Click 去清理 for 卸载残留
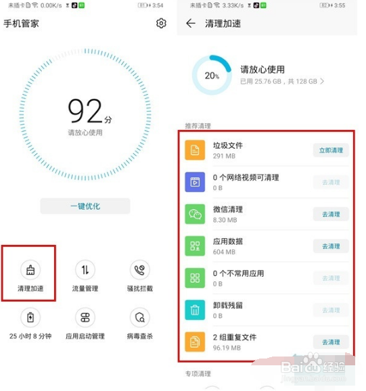The image size is (366, 391). [331, 310]
